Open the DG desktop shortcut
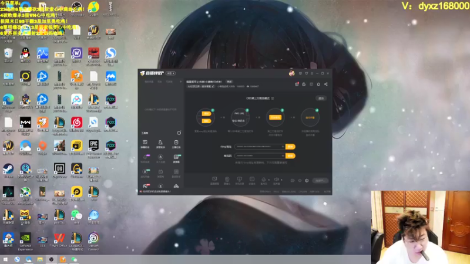The height and width of the screenshot is (264, 470). (59, 171)
